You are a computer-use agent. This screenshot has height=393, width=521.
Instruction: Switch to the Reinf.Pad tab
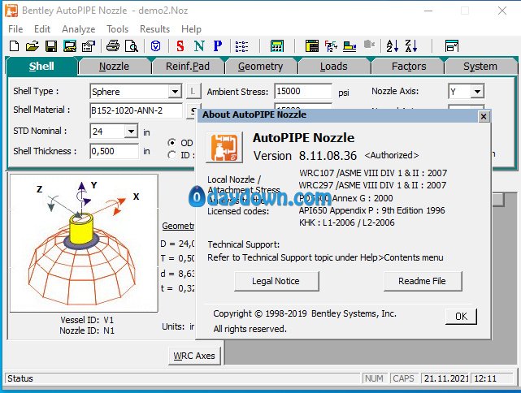point(188,67)
